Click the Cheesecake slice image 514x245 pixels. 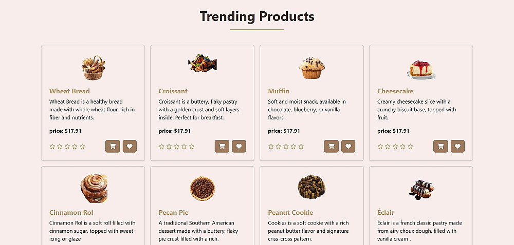click(421, 69)
